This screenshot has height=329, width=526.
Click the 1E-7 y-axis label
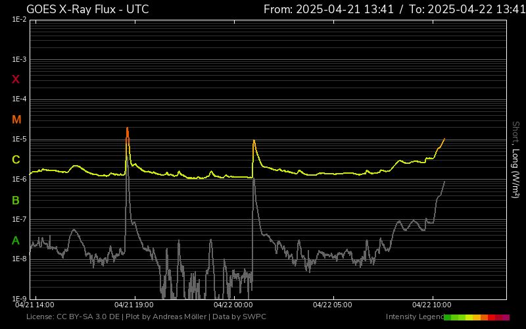pos(19,219)
